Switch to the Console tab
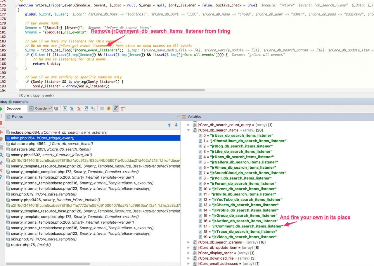The width and height of the screenshot is (374, 266). click(x=41, y=108)
